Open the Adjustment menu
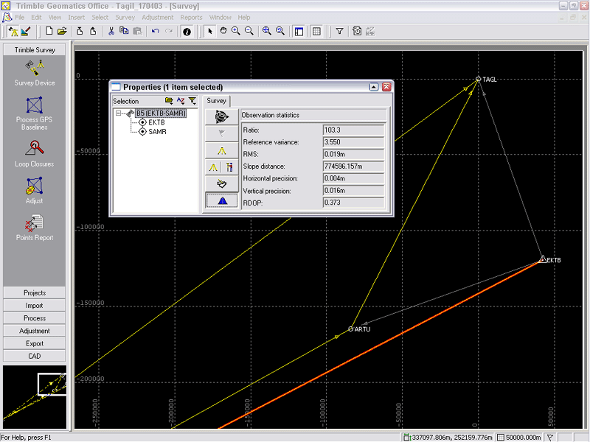 158,17
